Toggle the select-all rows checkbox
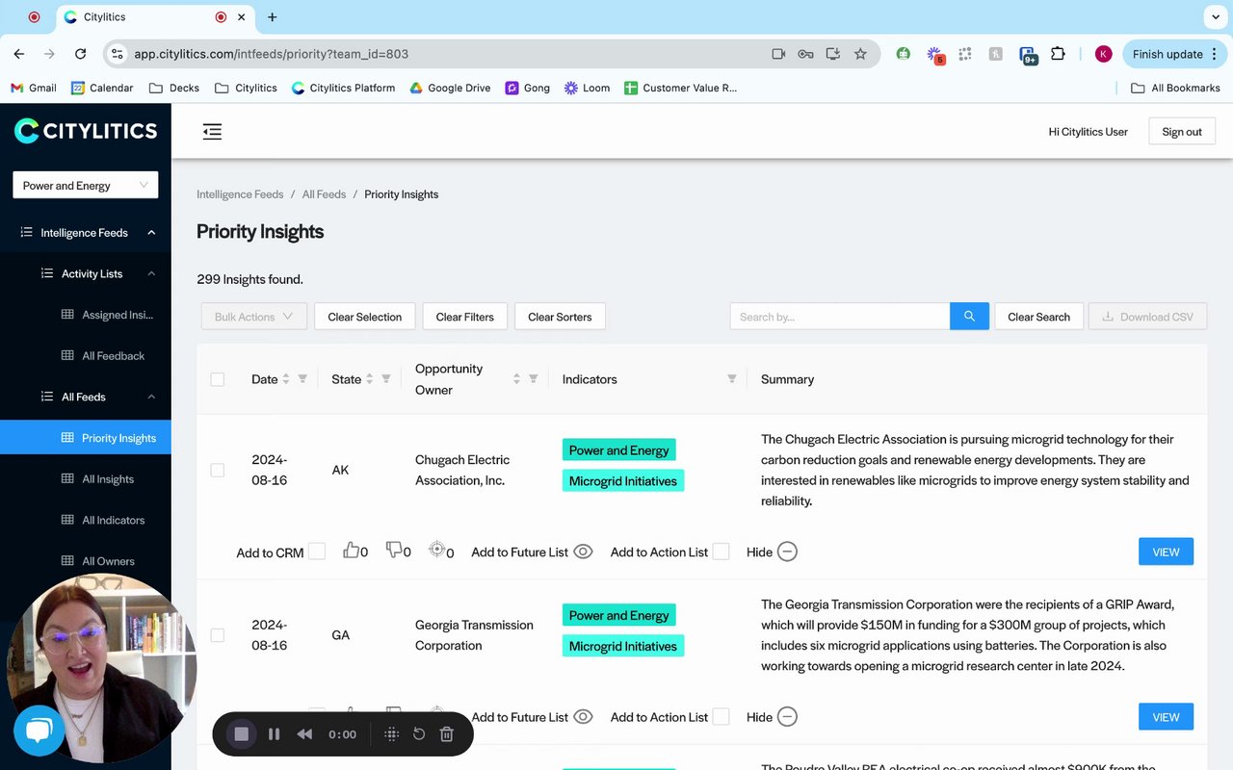Image resolution: width=1233 pixels, height=770 pixels. point(218,379)
